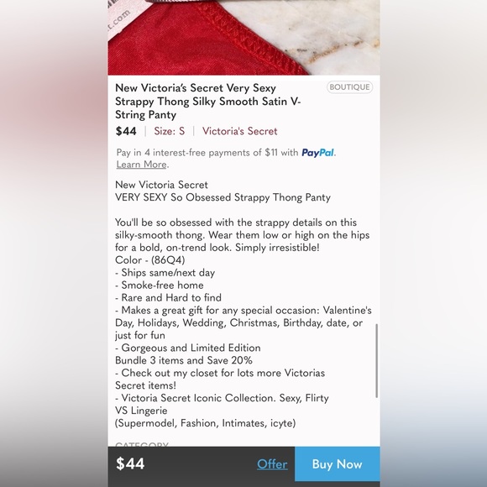Click the $44 price beside Size

pos(126,131)
